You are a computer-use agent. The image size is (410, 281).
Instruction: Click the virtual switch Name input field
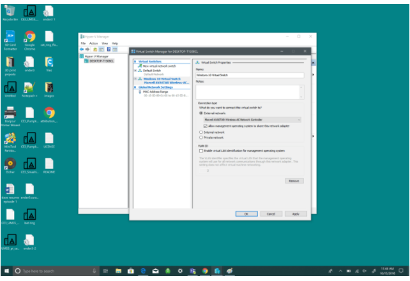(250, 75)
